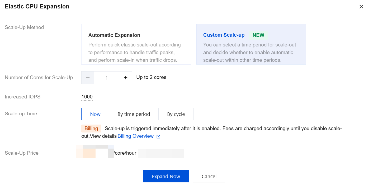This screenshot has width=369, height=185.
Task: Close the Elastic CPU Expansion dialog
Action: point(361,7)
